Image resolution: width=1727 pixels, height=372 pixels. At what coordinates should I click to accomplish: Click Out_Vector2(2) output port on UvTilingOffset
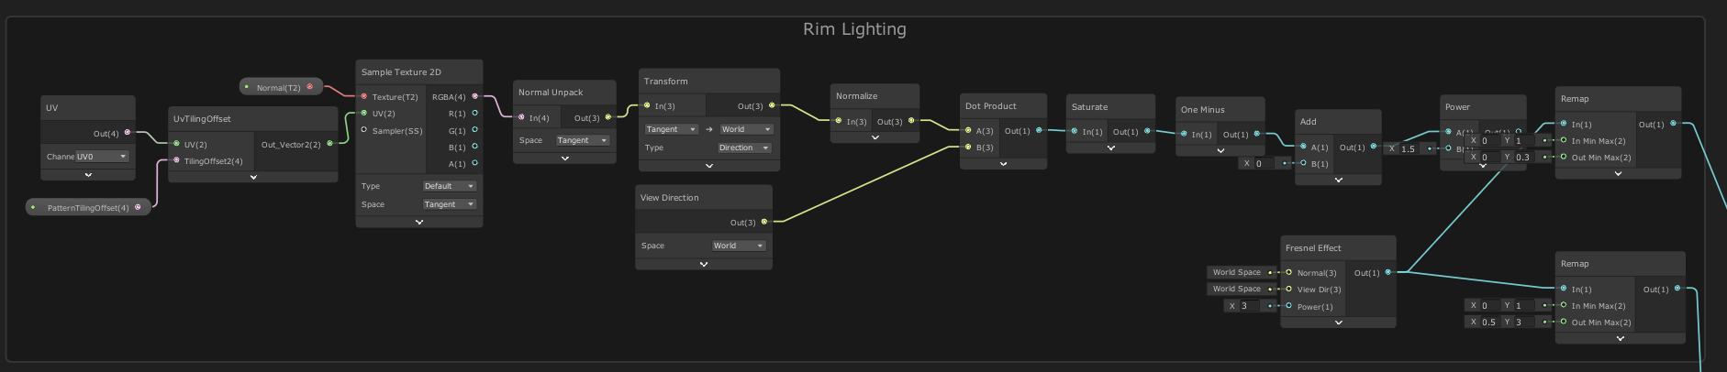330,144
